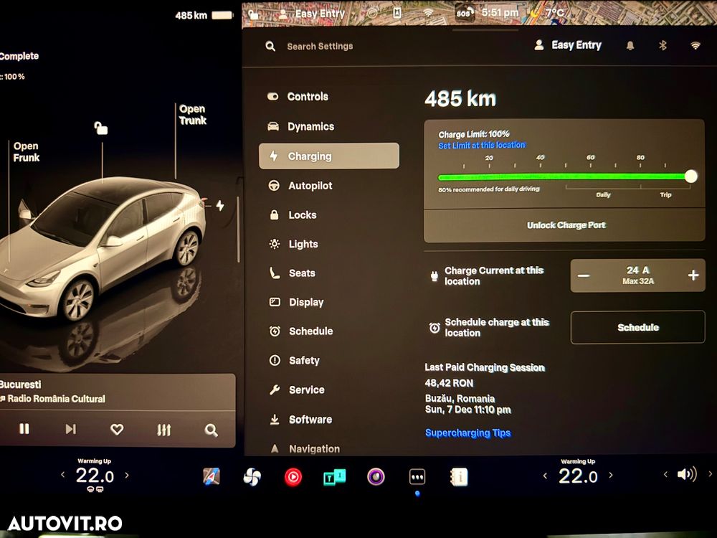Increase volume with right arrow
Viewport: 717px width, 538px height.
point(710,474)
